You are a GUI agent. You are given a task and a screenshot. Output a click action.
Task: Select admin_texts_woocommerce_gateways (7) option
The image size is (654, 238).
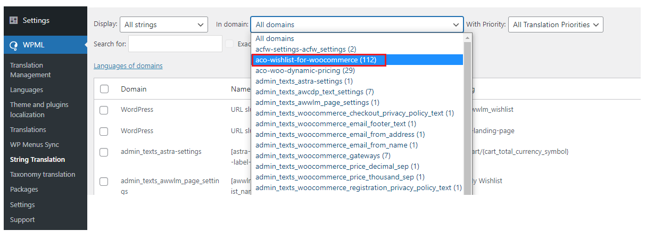357,155
